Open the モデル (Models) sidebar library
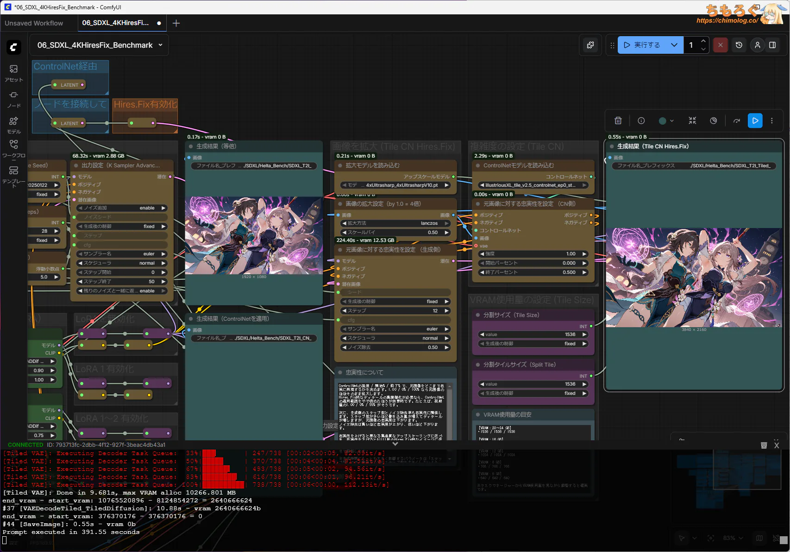Screen dimensions: 790x552 click(13, 125)
